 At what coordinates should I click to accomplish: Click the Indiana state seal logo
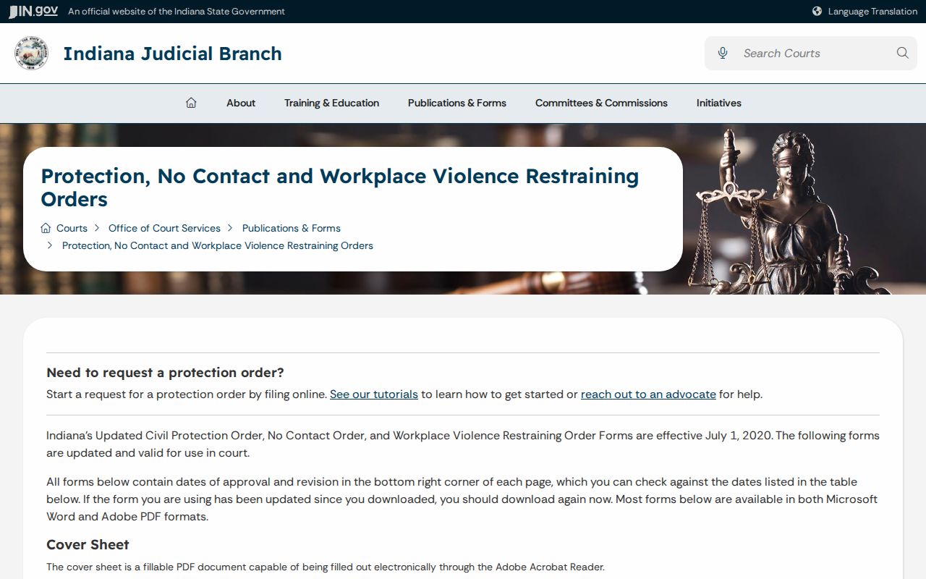click(31, 54)
